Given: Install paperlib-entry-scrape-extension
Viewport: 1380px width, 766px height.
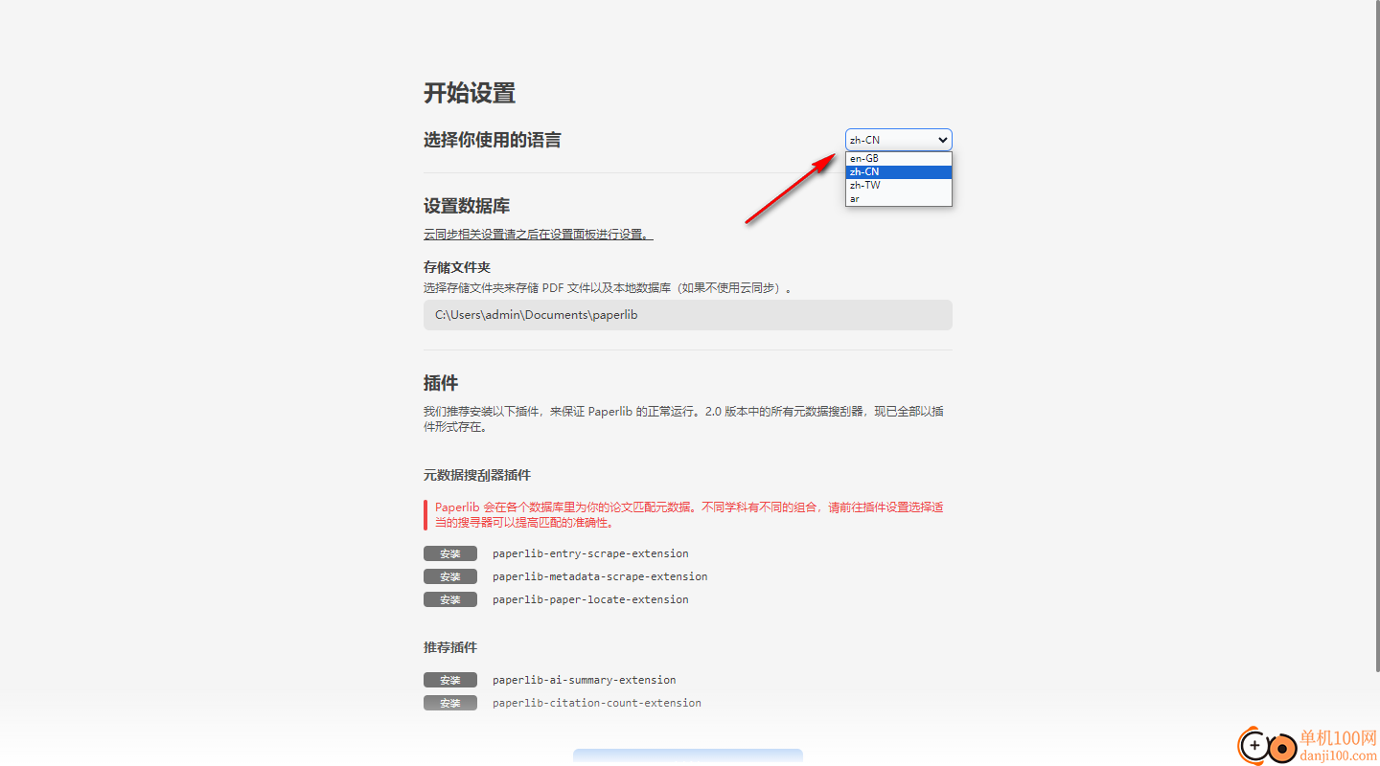Looking at the screenshot, I should point(450,553).
